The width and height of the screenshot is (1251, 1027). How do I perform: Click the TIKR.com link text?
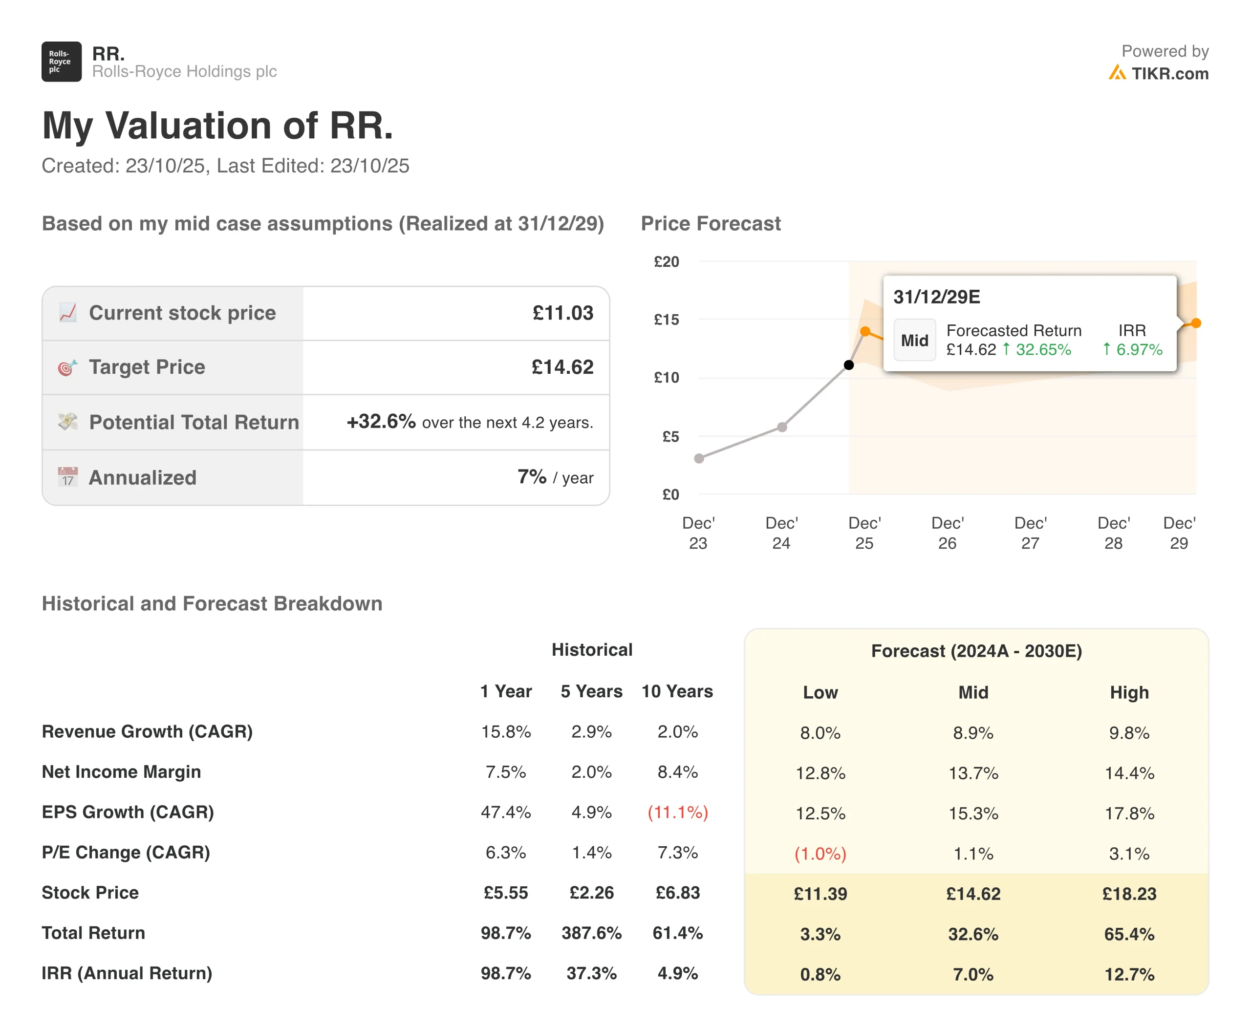coord(1169,73)
